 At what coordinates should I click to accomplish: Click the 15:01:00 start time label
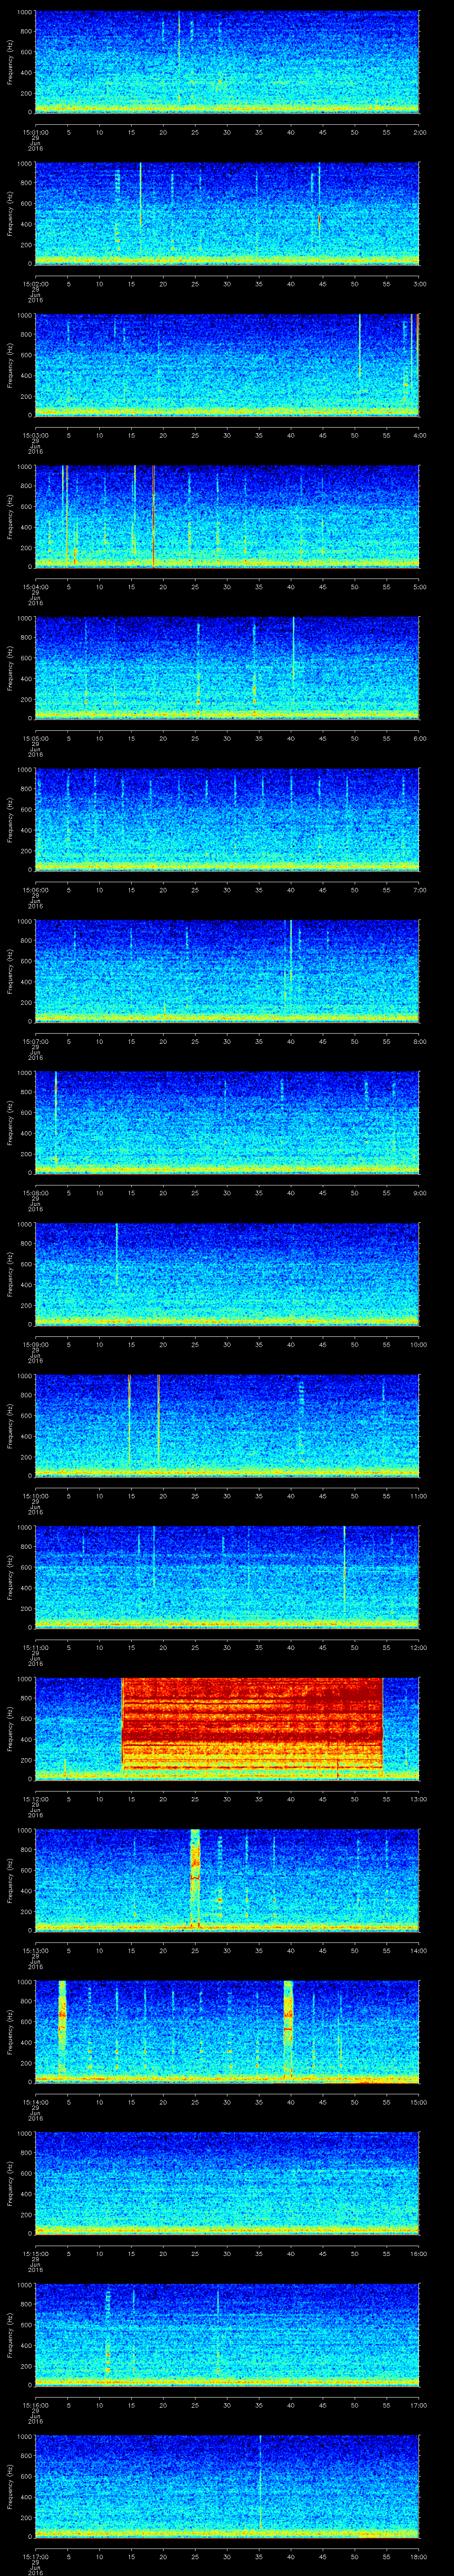point(35,132)
